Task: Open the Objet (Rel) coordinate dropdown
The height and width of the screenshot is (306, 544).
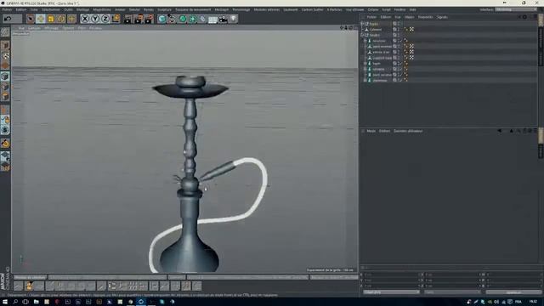Action: coord(391,292)
